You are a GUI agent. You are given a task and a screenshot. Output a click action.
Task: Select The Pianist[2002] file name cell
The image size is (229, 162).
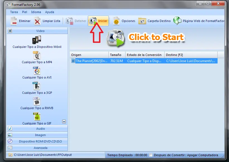[x=91, y=61]
